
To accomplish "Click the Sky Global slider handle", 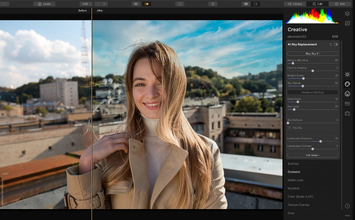I will tap(303, 86).
